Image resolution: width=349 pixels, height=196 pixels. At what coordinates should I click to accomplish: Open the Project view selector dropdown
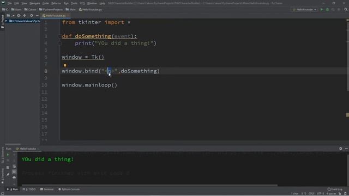pos(10,16)
